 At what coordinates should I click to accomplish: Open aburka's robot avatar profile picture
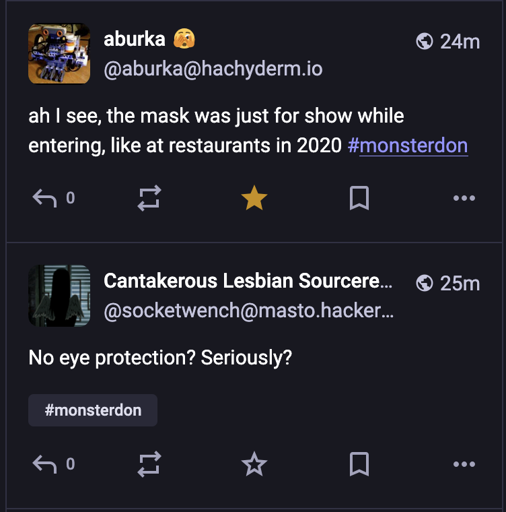[x=59, y=53]
